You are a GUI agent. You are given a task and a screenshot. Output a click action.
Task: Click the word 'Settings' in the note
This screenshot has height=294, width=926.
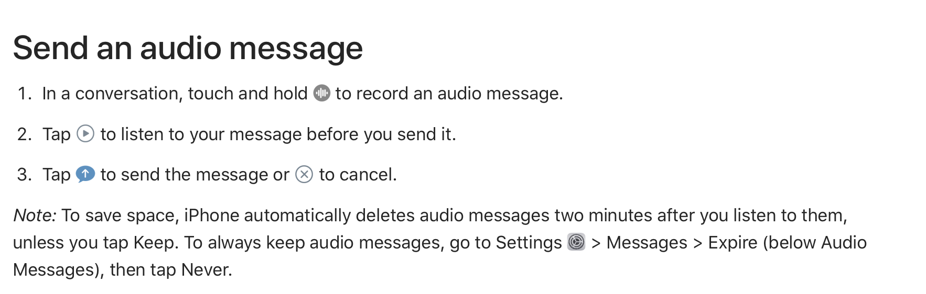point(529,243)
